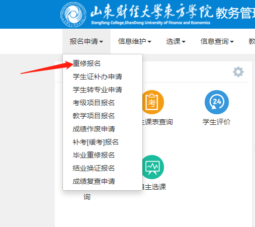
Task: Open the blue 24 学生评价 icon
Action: click(217, 102)
